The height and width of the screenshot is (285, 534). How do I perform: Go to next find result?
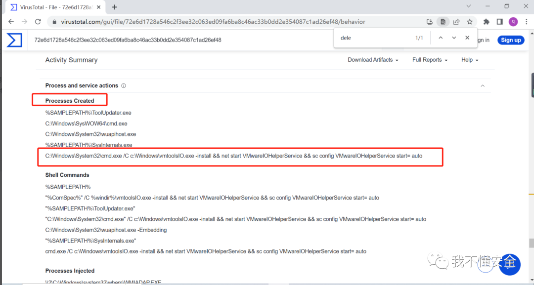pyautogui.click(x=454, y=38)
